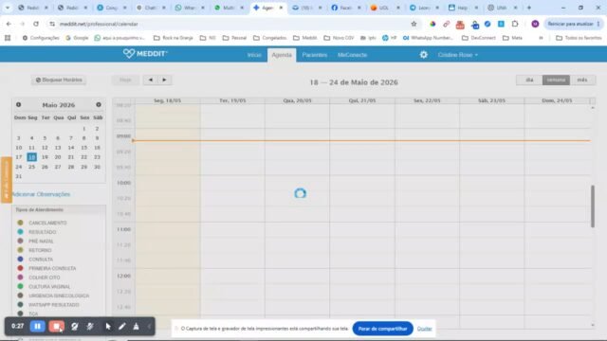Open the Rock na Granja bookmark folder
607x341 pixels.
click(x=174, y=38)
